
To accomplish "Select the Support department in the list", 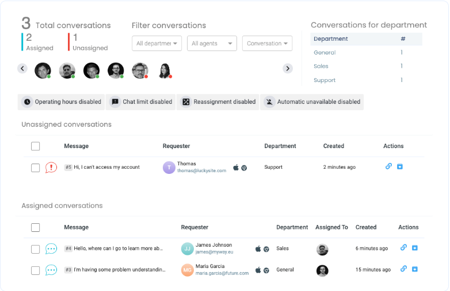I will tap(325, 80).
